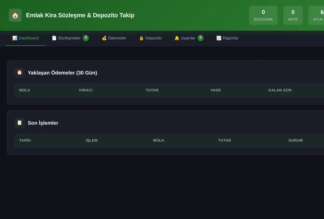Select the app title Emlak Kira Sözleşme & Depozito Takip

pyautogui.click(x=80, y=15)
